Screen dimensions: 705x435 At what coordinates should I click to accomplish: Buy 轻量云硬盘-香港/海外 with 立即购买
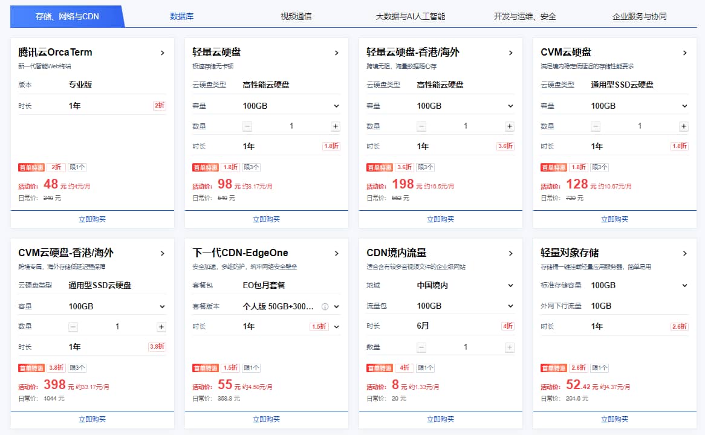point(440,219)
